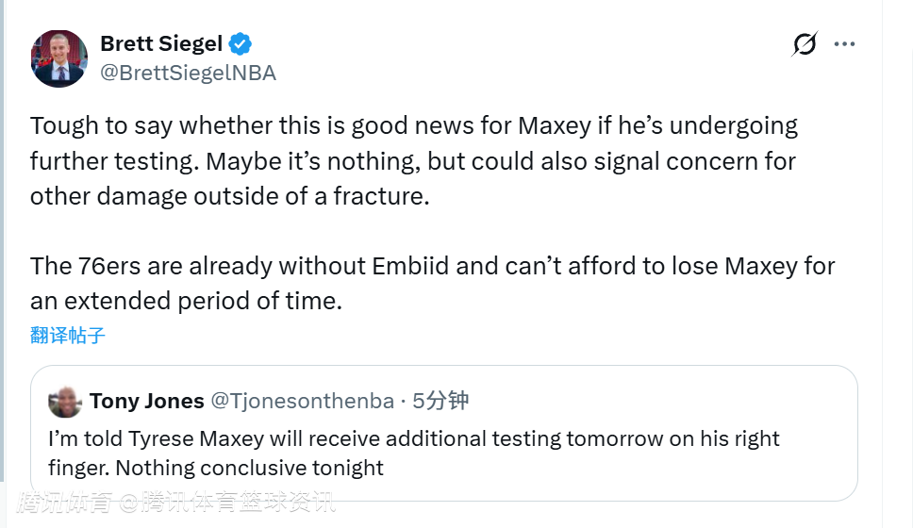Open Grok actions via the slashed-circle icon

805,44
